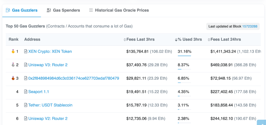The height and width of the screenshot is (125, 266).
Task: Select the $244,162.10 24hr fee value
Action: pyautogui.click(x=222, y=119)
